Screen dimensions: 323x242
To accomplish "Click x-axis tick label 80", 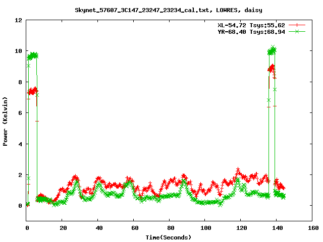I will (171, 228).
